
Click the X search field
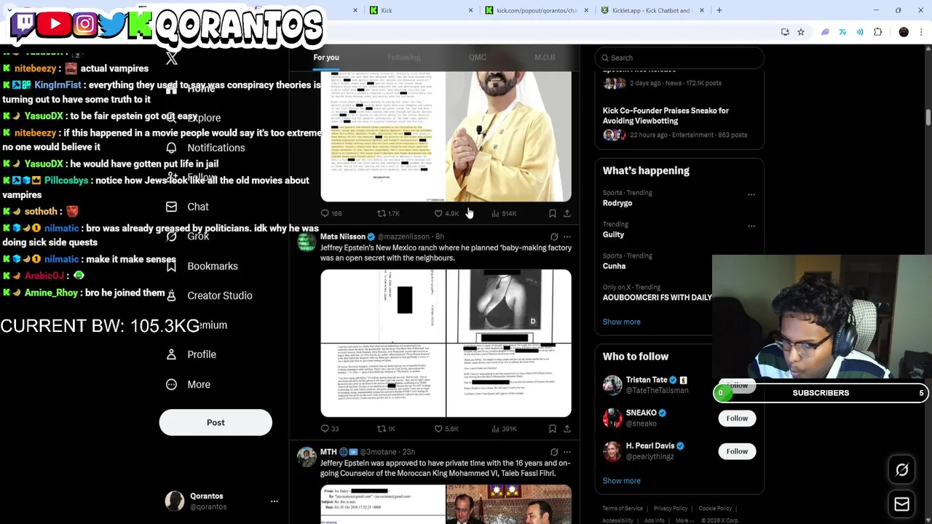(x=679, y=57)
